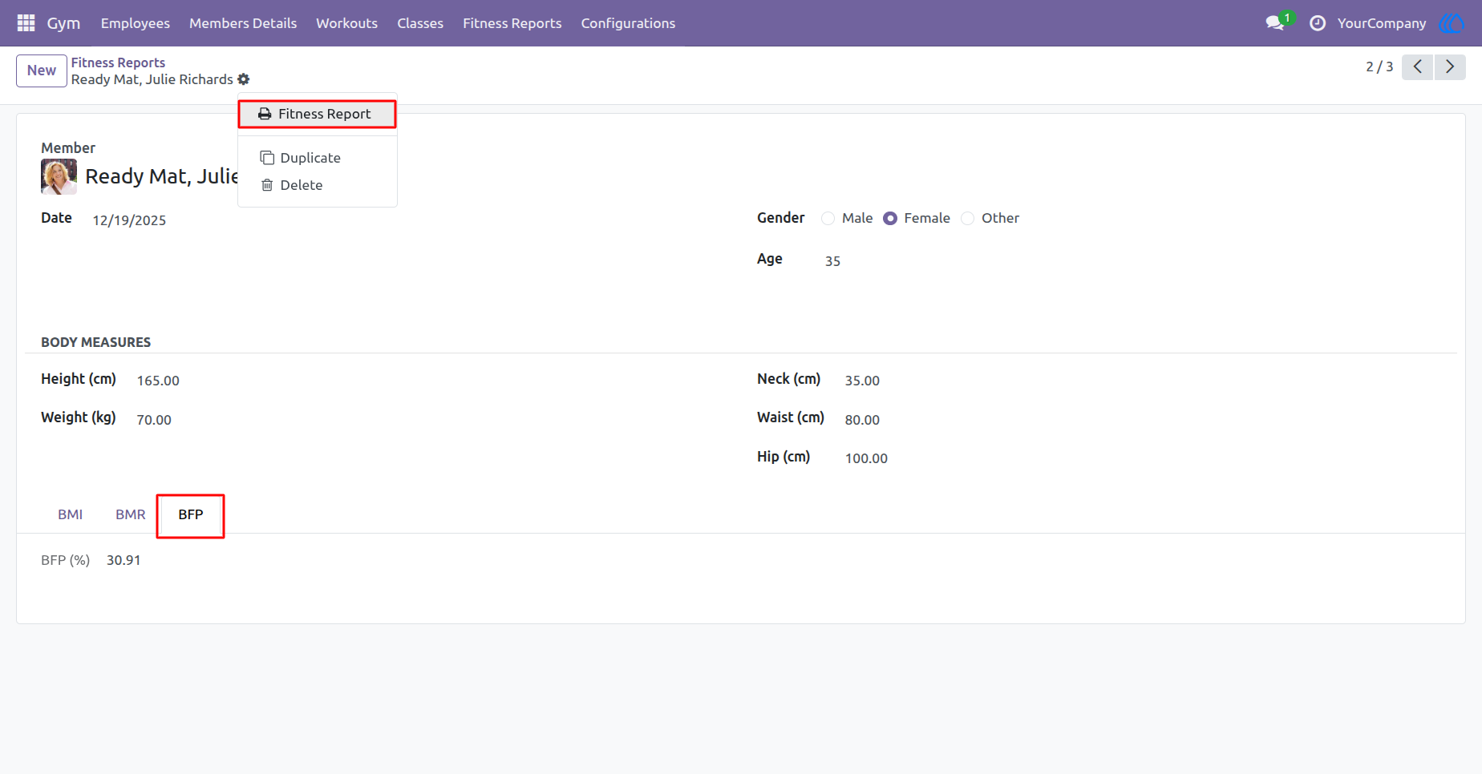Click member name Ready Mat, Julie
Image resolution: width=1482 pixels, height=774 pixels.
pyautogui.click(x=161, y=176)
